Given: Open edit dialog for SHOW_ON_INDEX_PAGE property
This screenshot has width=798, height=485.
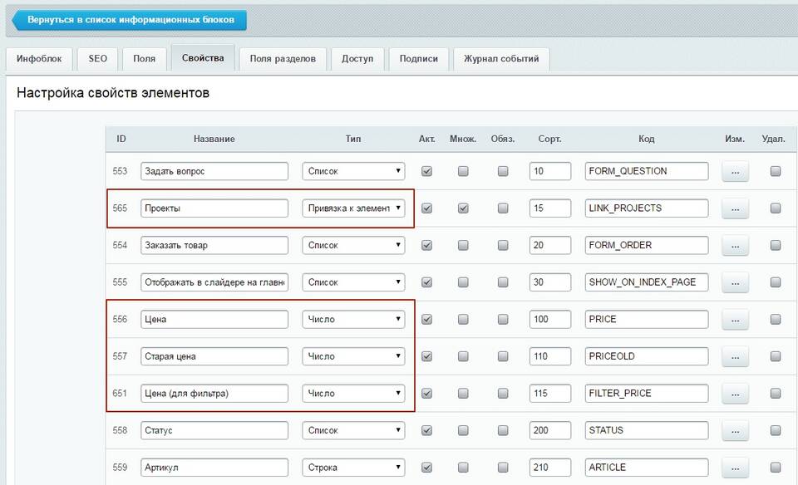Looking at the screenshot, I should click(735, 282).
